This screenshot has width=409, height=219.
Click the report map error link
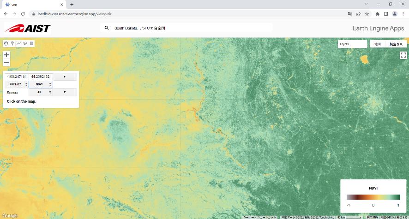pos(394,217)
